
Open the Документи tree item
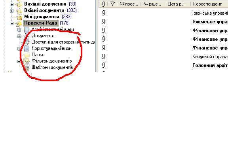[43, 36]
